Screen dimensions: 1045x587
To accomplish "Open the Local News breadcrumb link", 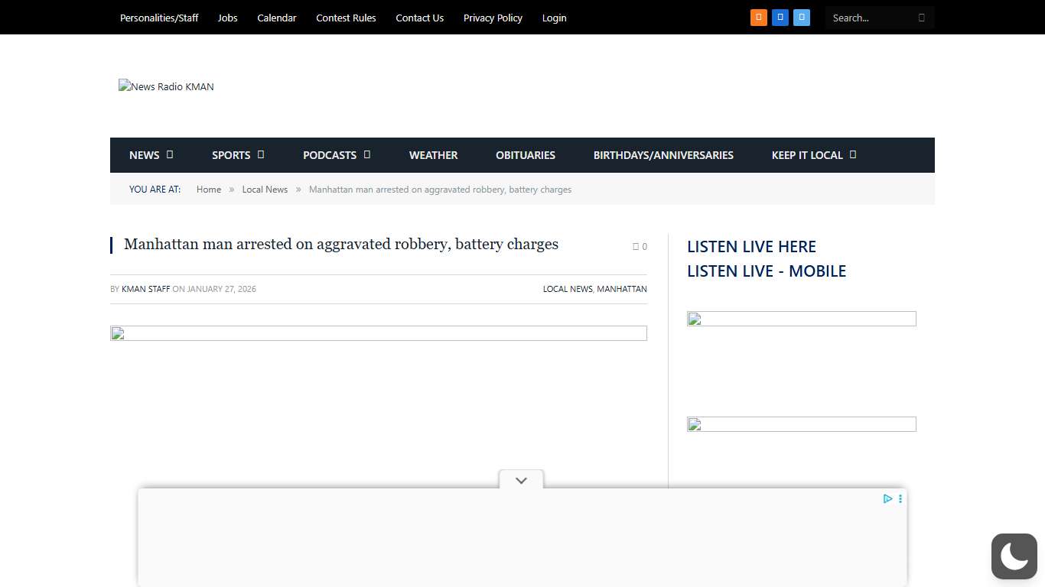I will pyautogui.click(x=265, y=190).
